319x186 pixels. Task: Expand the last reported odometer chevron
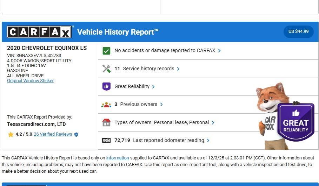(208, 141)
